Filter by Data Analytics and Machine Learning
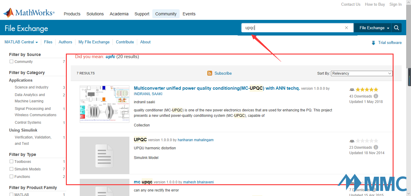 tap(30, 98)
